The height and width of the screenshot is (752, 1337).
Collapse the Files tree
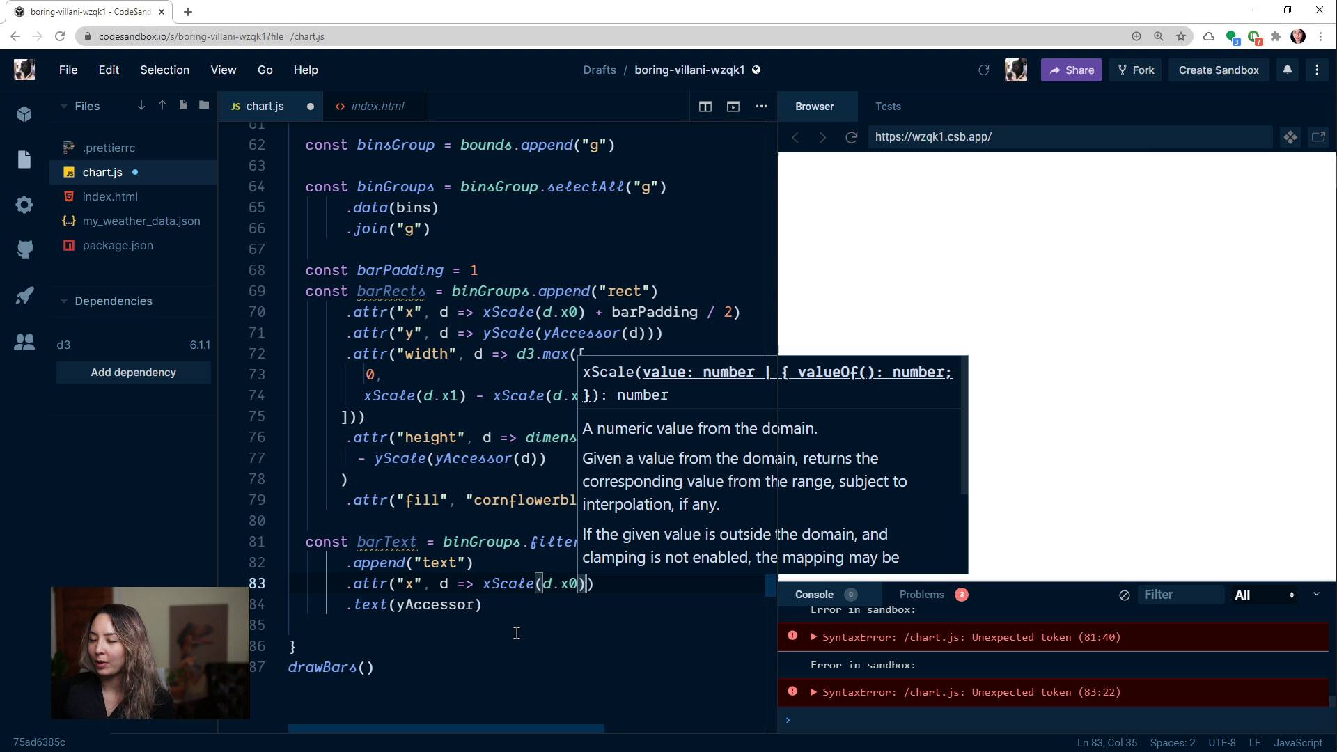(x=63, y=106)
